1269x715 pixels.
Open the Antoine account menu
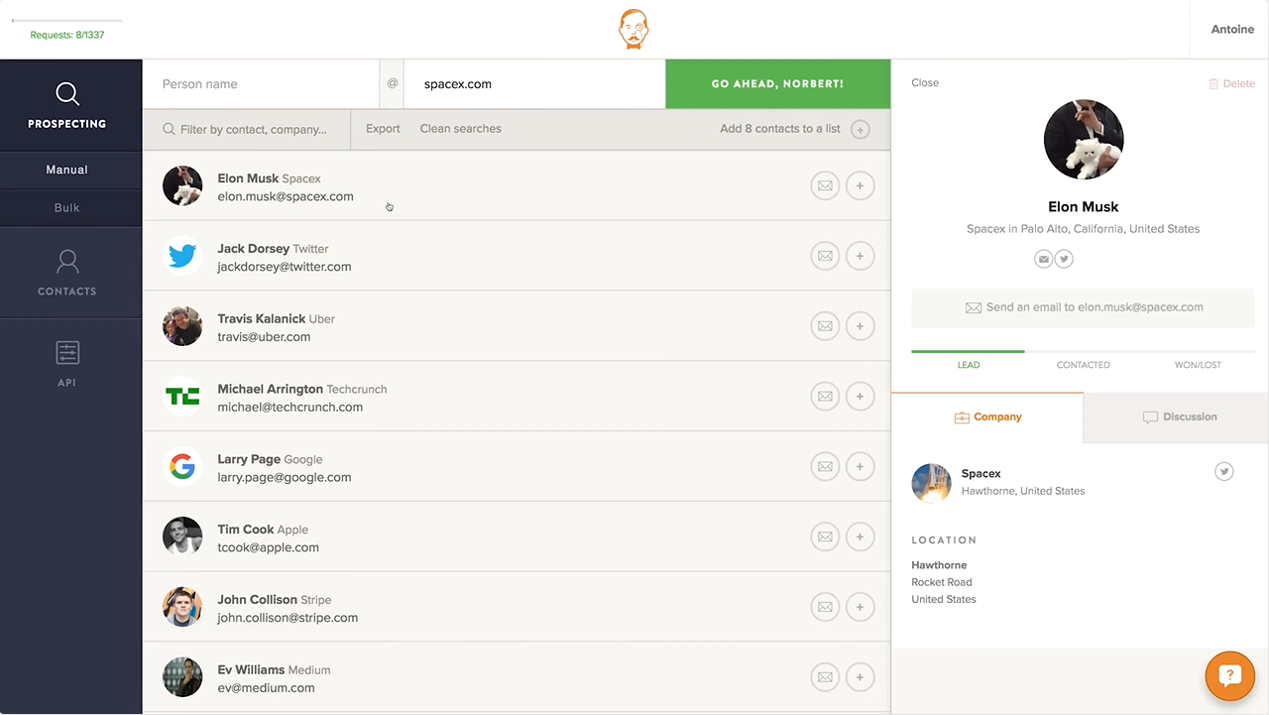[x=1232, y=30]
